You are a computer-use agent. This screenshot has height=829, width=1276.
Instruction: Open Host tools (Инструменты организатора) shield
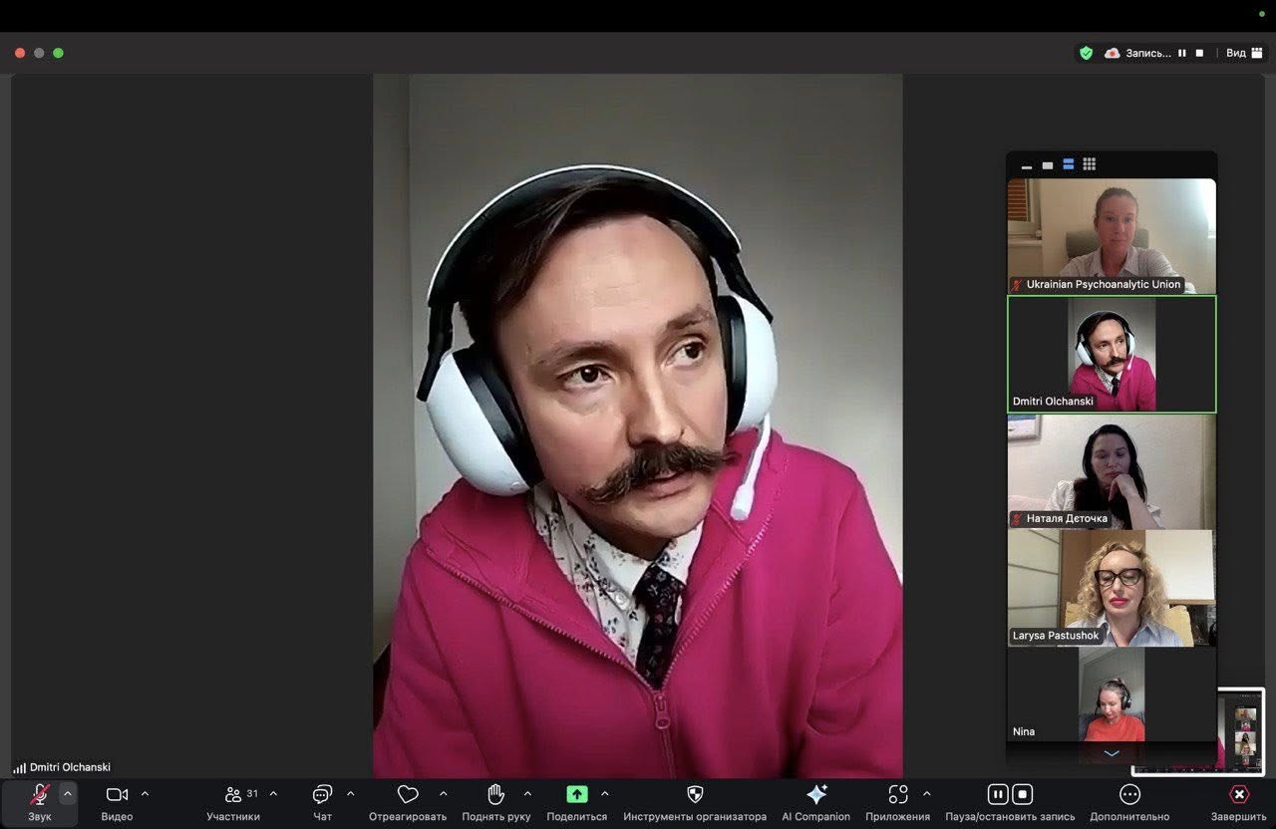695,794
